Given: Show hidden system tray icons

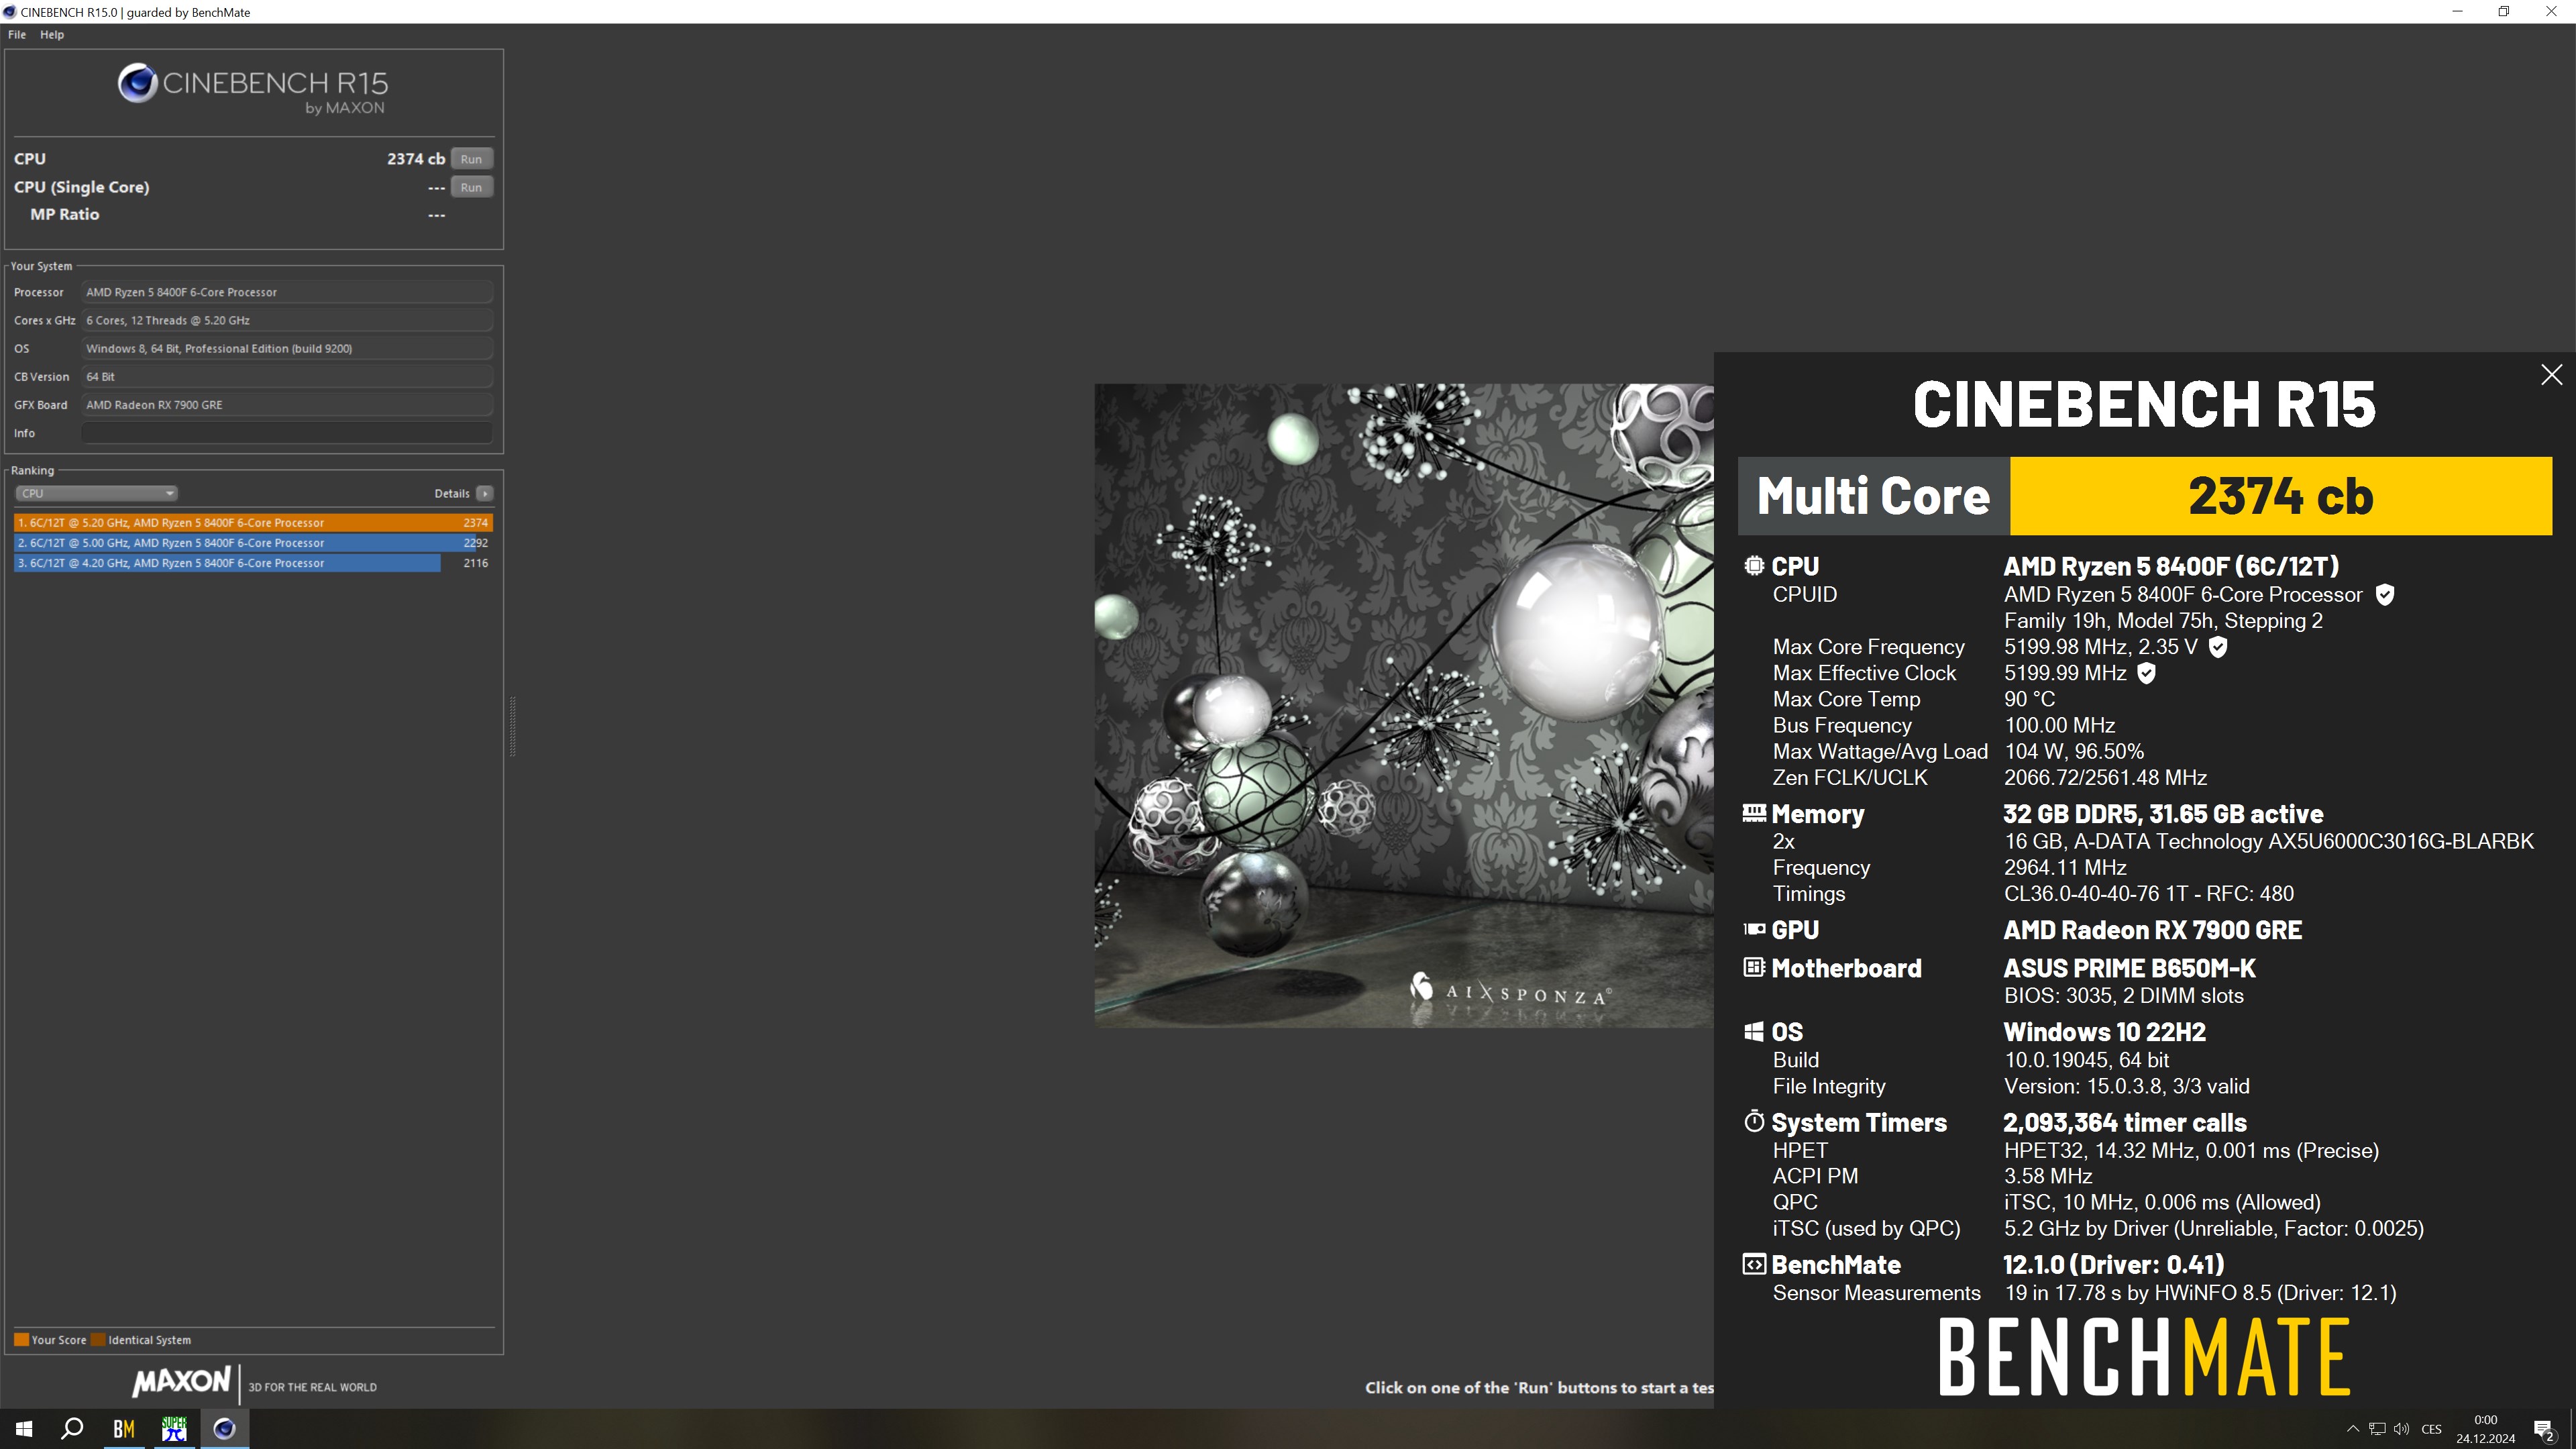Looking at the screenshot, I should pos(2353,1429).
